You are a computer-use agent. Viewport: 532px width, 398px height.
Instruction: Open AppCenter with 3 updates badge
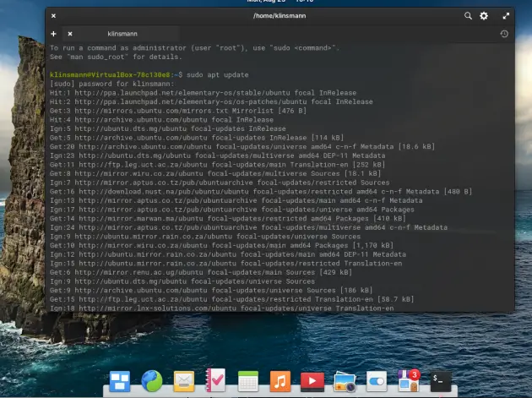click(x=409, y=380)
